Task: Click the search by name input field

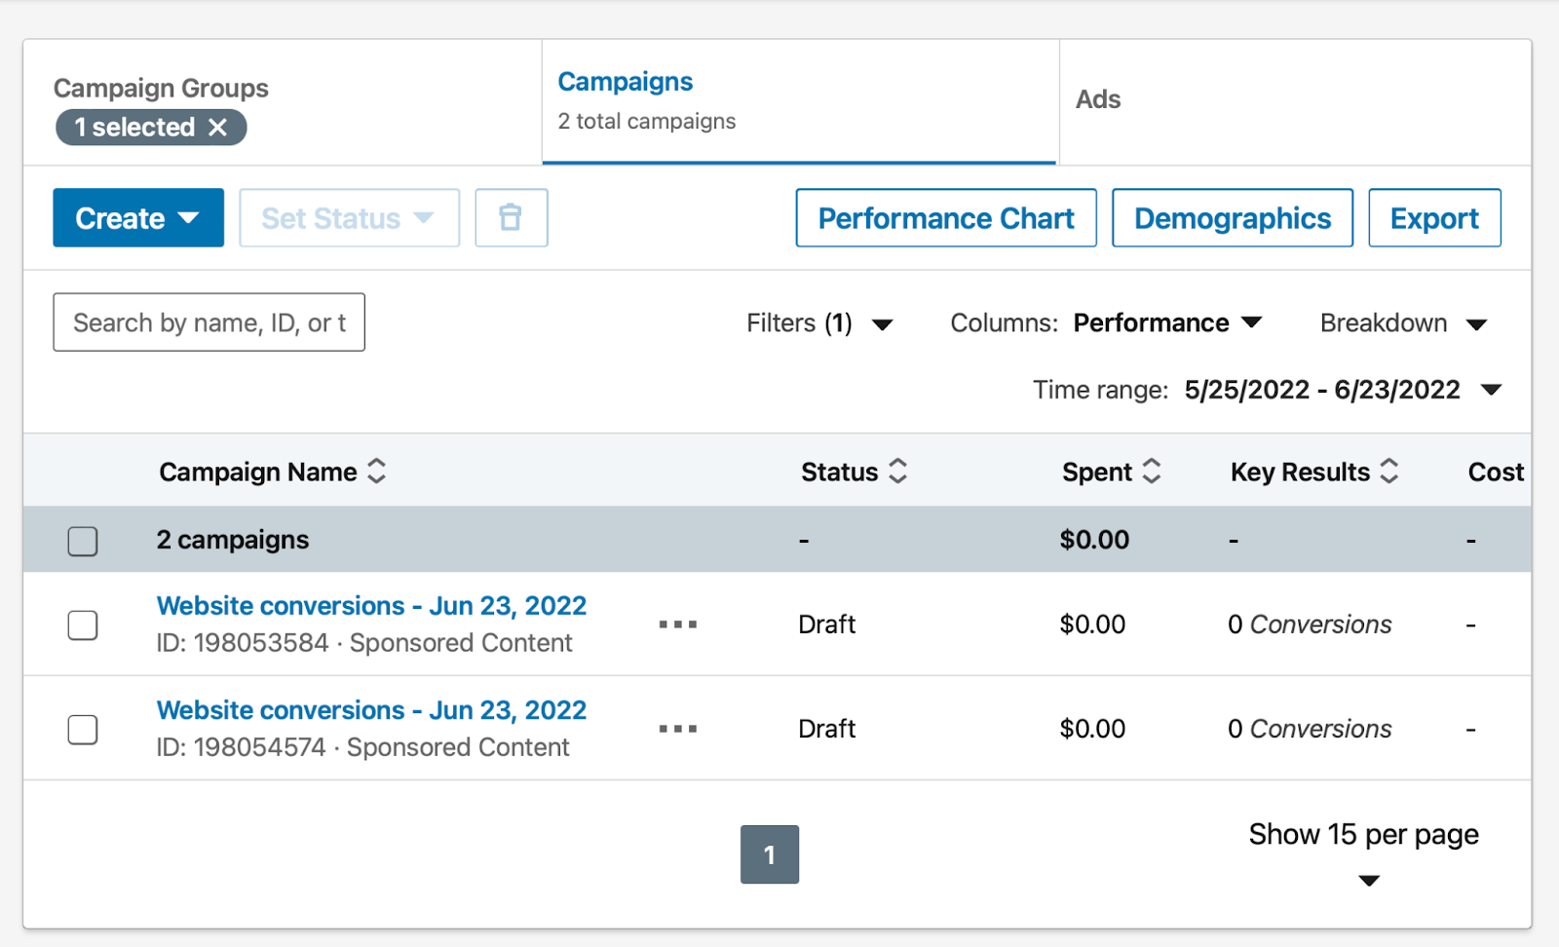Action: click(x=208, y=322)
